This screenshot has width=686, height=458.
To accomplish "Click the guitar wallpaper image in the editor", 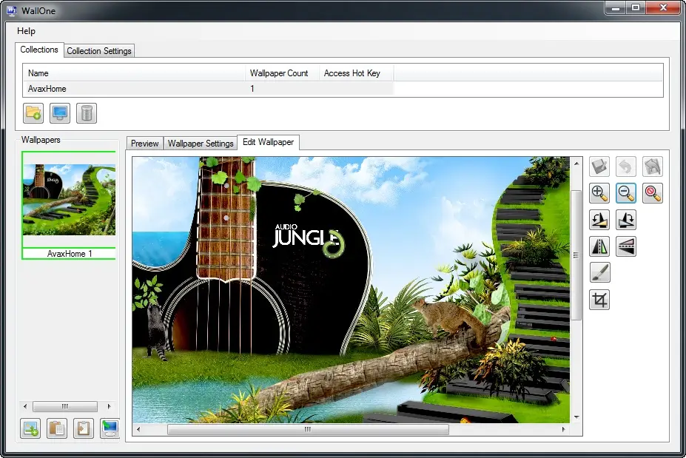I will tap(351, 289).
